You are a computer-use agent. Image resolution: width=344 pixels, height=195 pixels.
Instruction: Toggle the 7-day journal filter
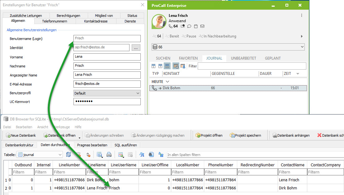coord(160,66)
